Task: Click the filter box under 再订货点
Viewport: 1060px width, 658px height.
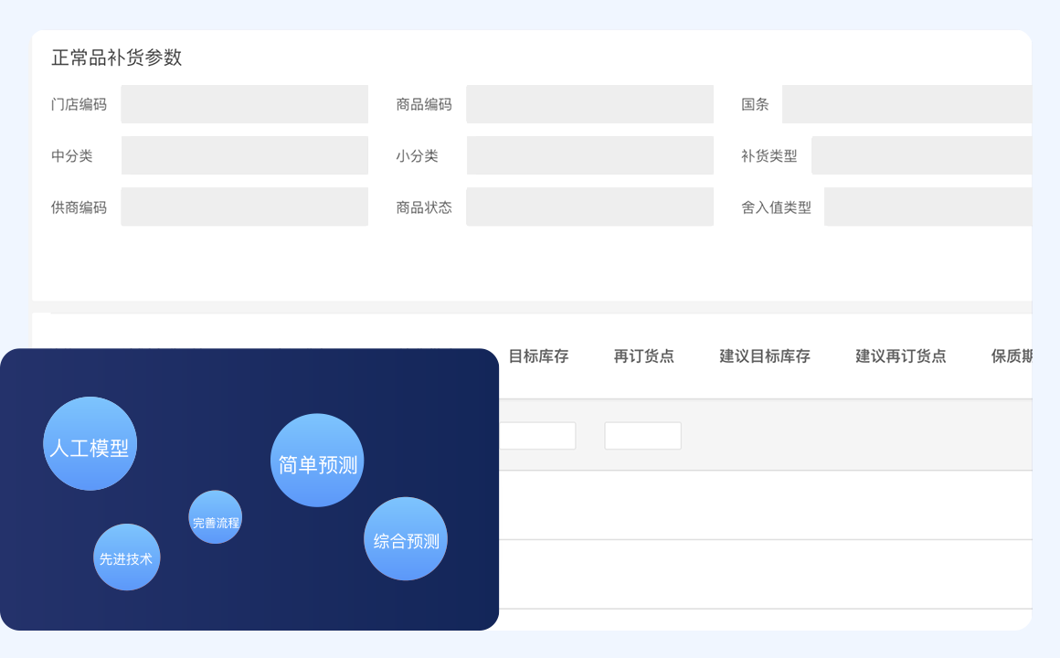Action: click(642, 436)
